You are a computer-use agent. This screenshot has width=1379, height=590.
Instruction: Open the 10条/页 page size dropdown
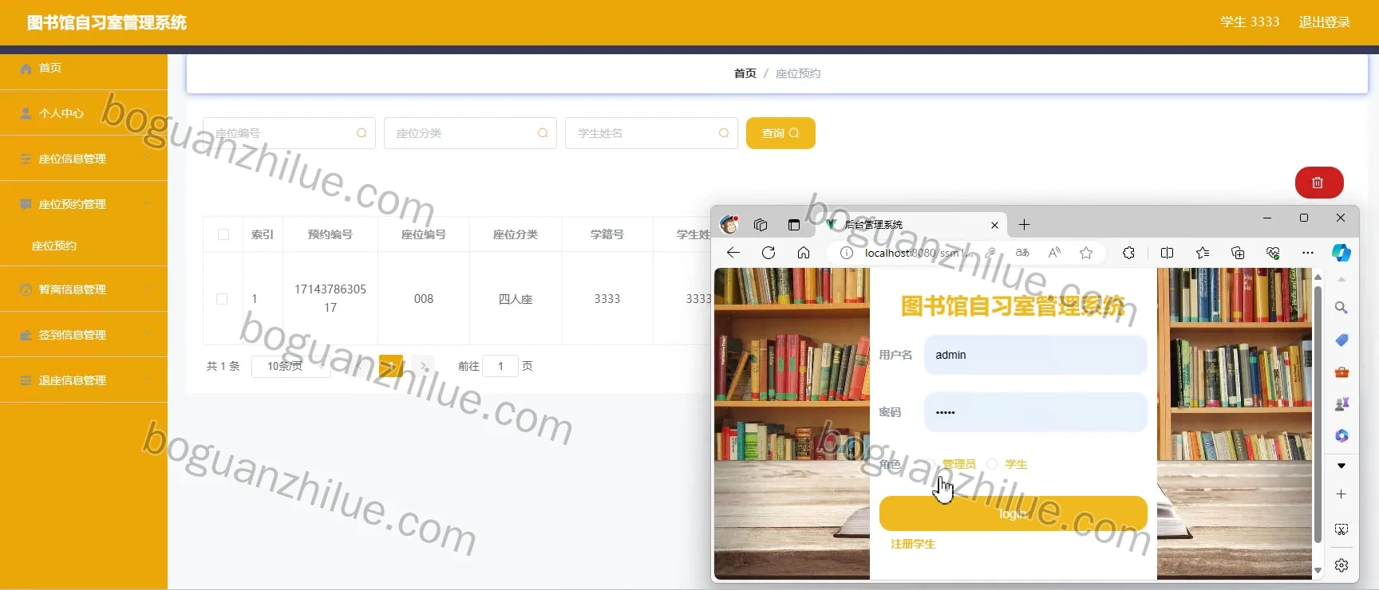pos(291,366)
